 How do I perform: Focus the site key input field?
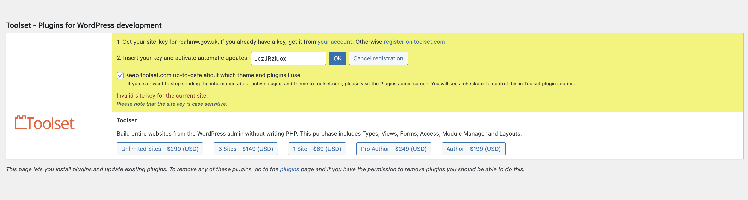(x=288, y=59)
